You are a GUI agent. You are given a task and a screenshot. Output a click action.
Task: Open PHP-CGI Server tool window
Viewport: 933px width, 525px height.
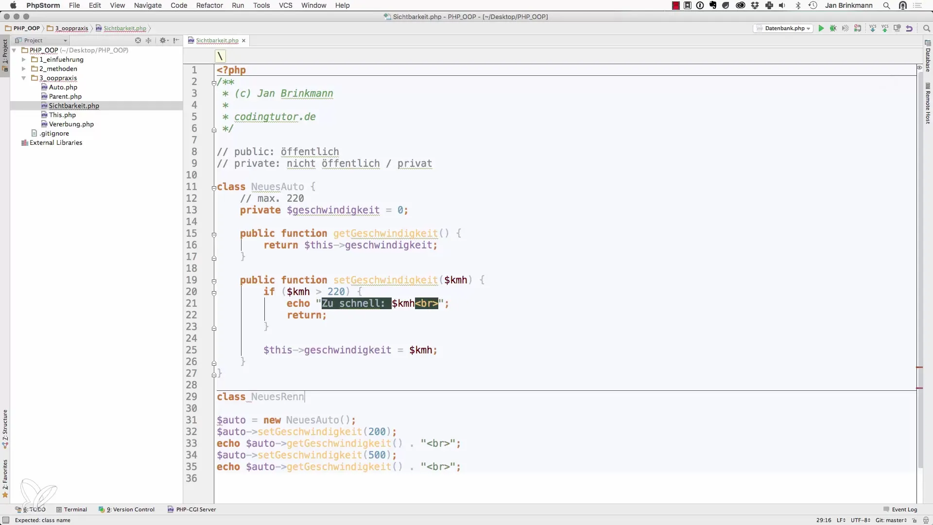[x=191, y=509]
